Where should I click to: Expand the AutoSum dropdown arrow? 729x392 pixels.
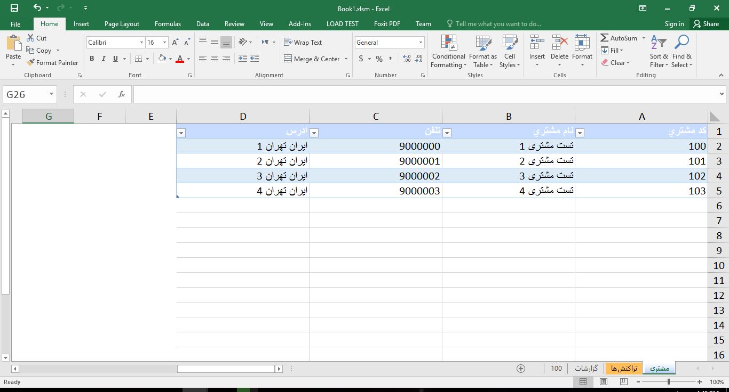click(x=644, y=38)
